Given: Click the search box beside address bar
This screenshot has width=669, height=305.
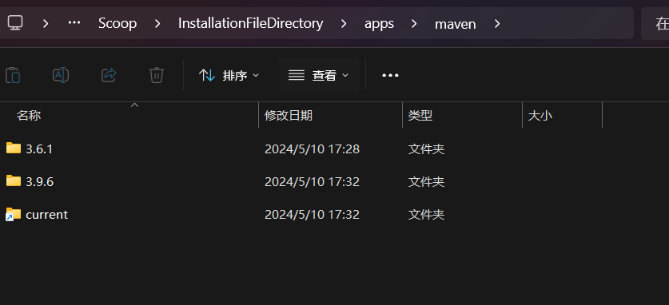Looking at the screenshot, I should coord(655,23).
